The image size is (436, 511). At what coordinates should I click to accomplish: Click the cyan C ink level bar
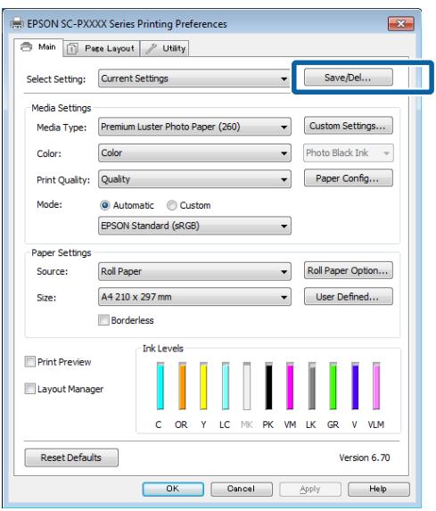[x=160, y=385]
